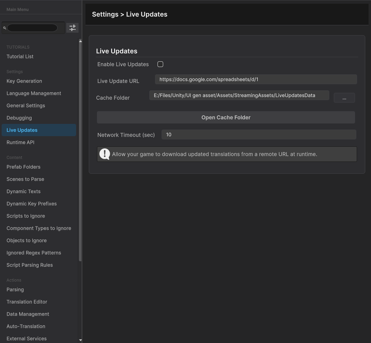Go to Language Management page
This screenshot has height=343, width=371.
tap(34, 93)
